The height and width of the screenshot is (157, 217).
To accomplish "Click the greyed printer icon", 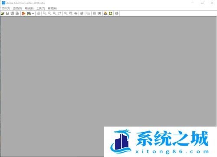I will pos(39,13).
